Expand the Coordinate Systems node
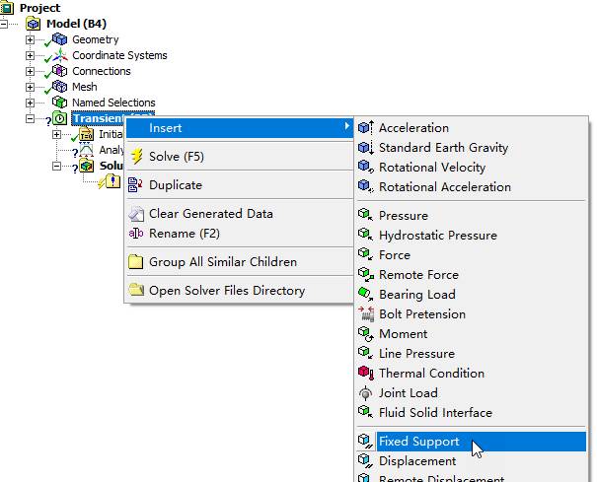The height and width of the screenshot is (482, 597). coord(31,56)
